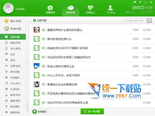155x116 pixels.
Task: Open the 文化/艺术 music note category
Action: [x=13, y=83]
